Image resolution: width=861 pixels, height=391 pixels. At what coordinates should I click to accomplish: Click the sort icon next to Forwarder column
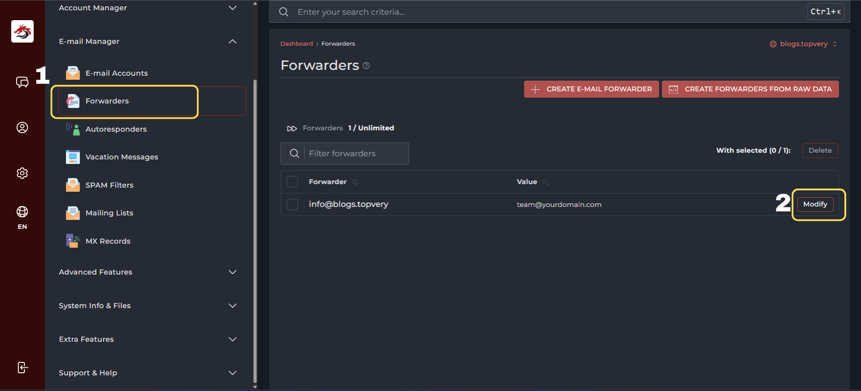coord(355,182)
